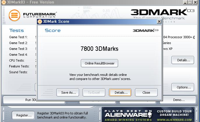
Task: Click the 'Tests' section heading
Action: point(17,30)
